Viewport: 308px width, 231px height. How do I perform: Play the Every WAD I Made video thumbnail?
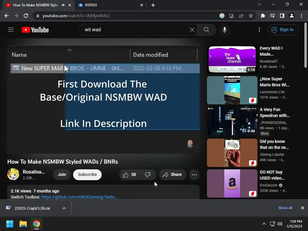[x=232, y=60]
